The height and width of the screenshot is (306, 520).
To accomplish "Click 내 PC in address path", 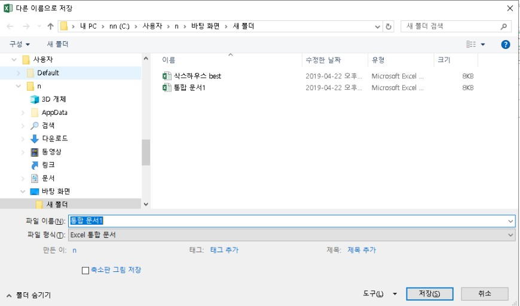I will pyautogui.click(x=88, y=26).
